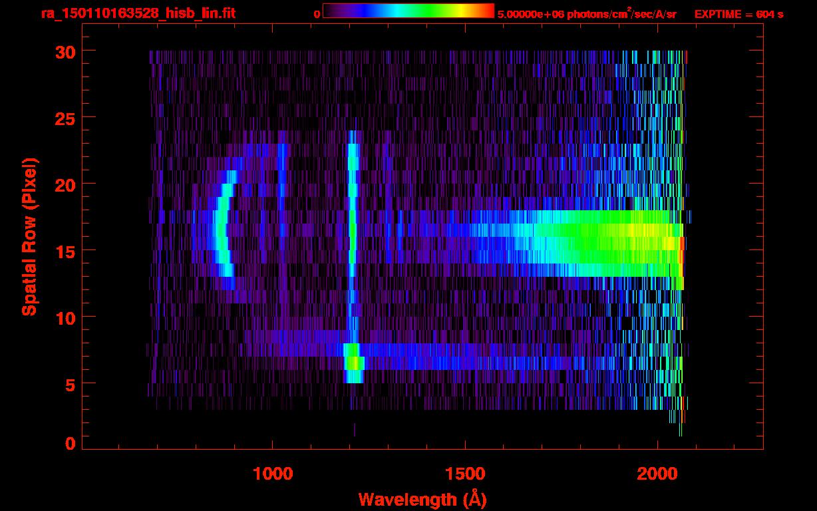The height and width of the screenshot is (511, 817).
Task: Click the curved cyan arc left of 1000 Å
Action: (x=221, y=230)
